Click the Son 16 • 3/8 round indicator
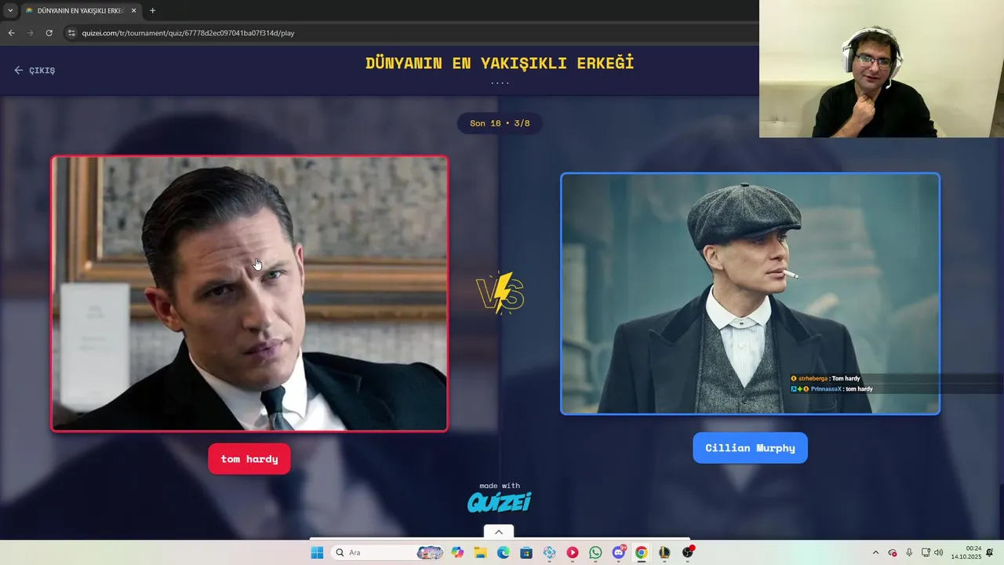This screenshot has height=565, width=1004. point(500,123)
